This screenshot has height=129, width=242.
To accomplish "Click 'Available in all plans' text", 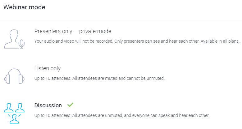I will tap(220, 41).
